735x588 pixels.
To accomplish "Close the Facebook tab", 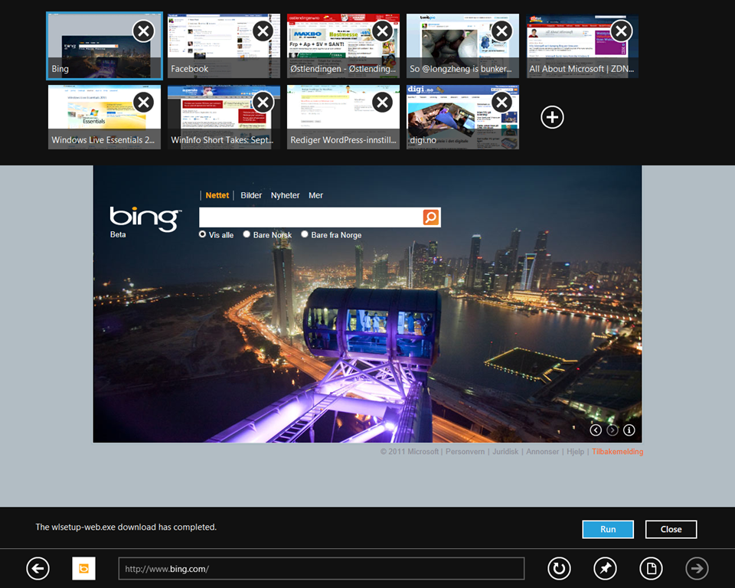I will [x=263, y=31].
